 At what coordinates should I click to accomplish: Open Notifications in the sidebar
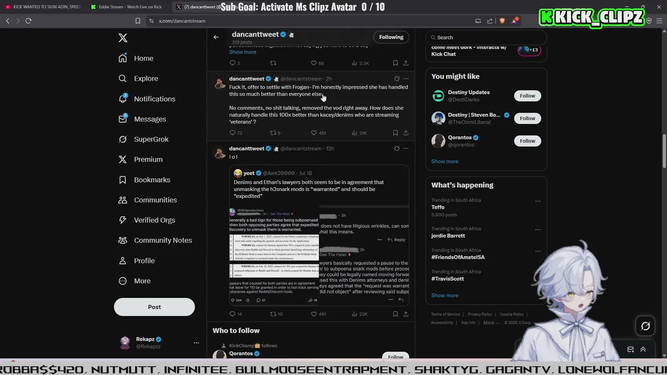[146, 99]
